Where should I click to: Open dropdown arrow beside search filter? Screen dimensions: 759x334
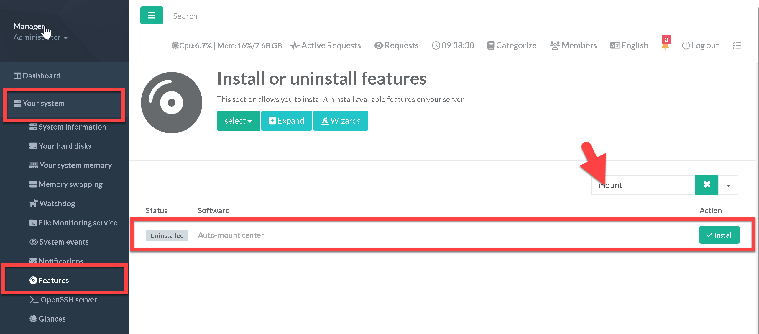tap(728, 185)
